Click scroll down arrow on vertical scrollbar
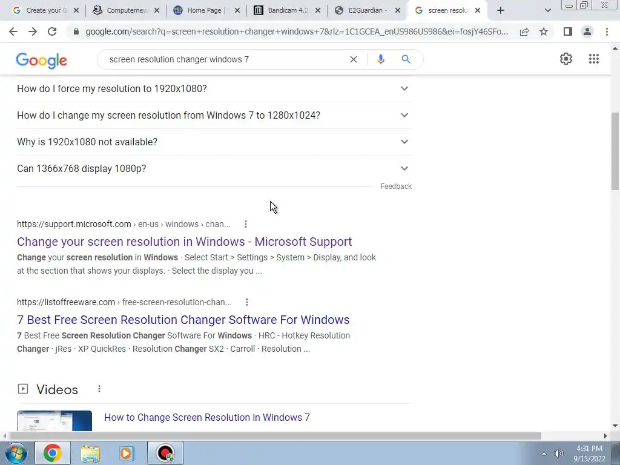The width and height of the screenshot is (620, 465). point(615,426)
